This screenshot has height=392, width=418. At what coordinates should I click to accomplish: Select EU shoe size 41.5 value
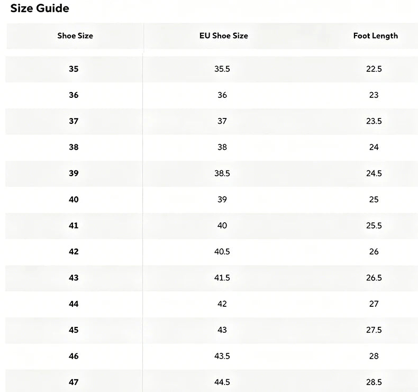[222, 278]
